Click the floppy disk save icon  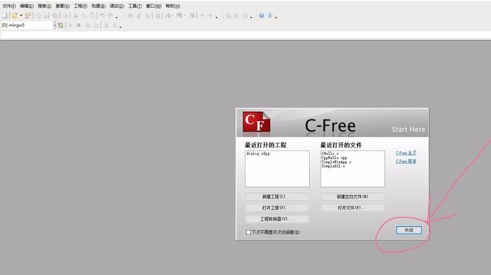46,15
